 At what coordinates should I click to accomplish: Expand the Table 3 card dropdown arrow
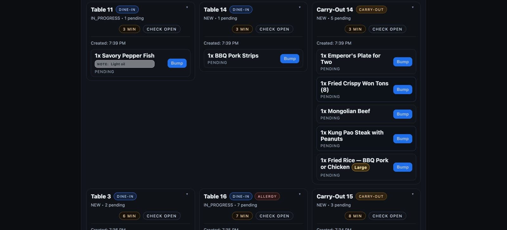pos(187,194)
